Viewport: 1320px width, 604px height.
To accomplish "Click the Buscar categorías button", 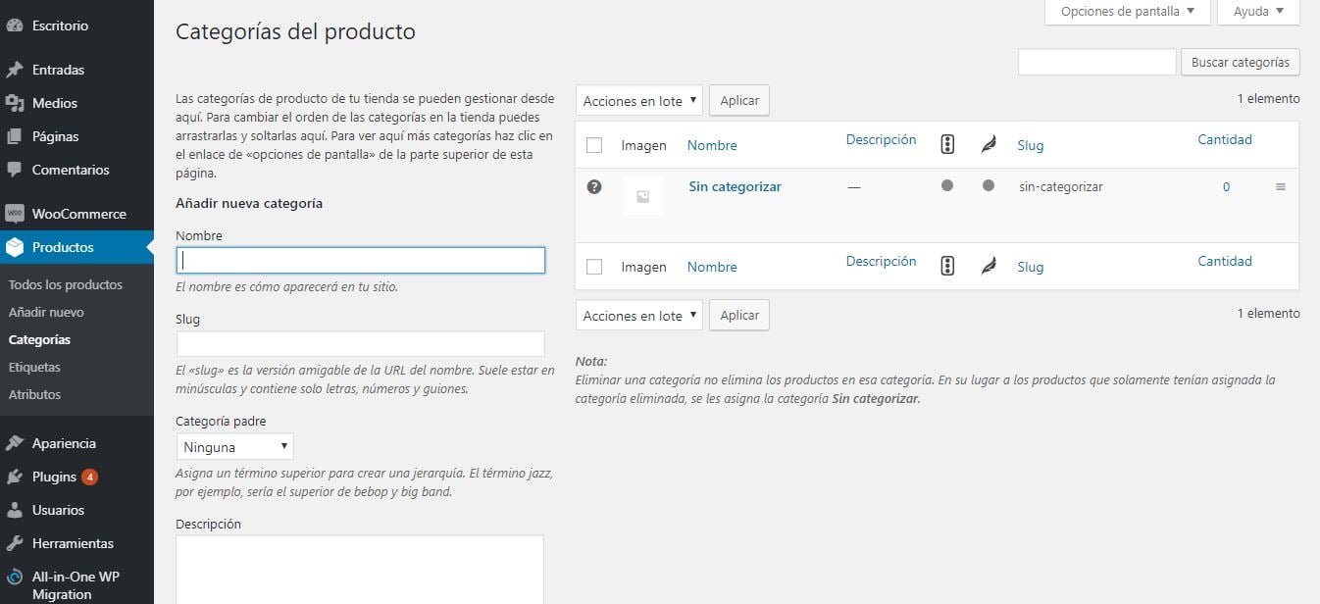I will pos(1240,62).
